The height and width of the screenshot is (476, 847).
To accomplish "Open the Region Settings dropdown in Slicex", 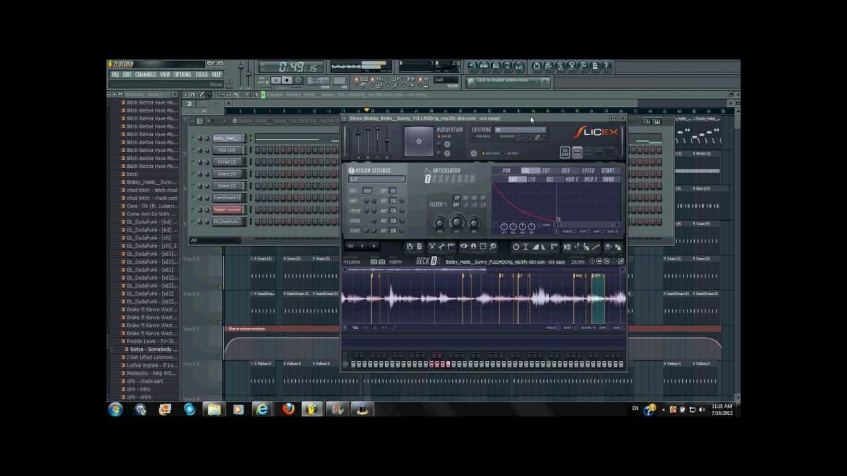I will point(377,179).
